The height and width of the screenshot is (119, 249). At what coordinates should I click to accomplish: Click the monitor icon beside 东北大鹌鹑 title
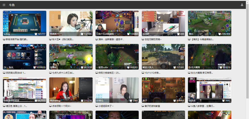189,73
